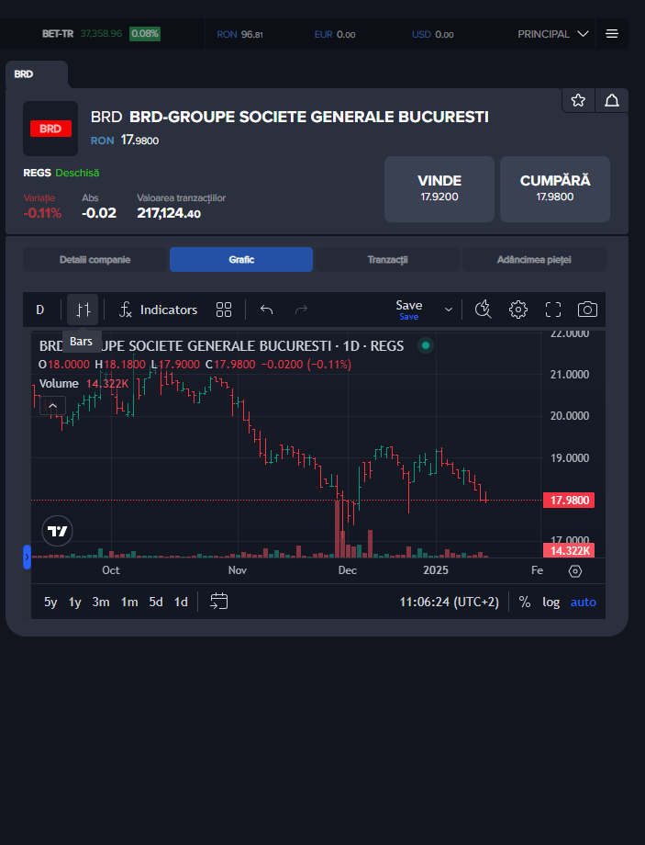Click the 11:06:24 (UTC+2) timezone

(449, 602)
